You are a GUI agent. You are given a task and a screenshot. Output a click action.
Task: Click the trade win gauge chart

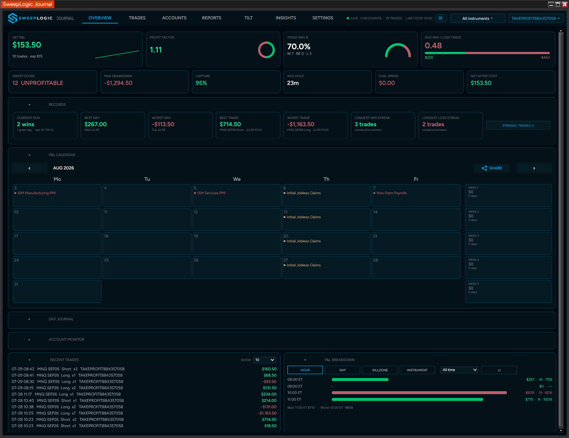(398, 50)
